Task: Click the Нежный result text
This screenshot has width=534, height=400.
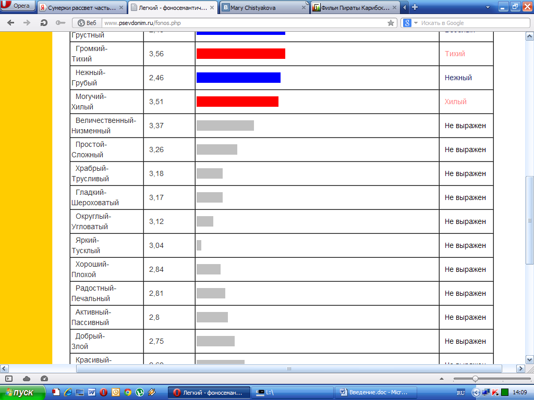Action: tap(458, 78)
